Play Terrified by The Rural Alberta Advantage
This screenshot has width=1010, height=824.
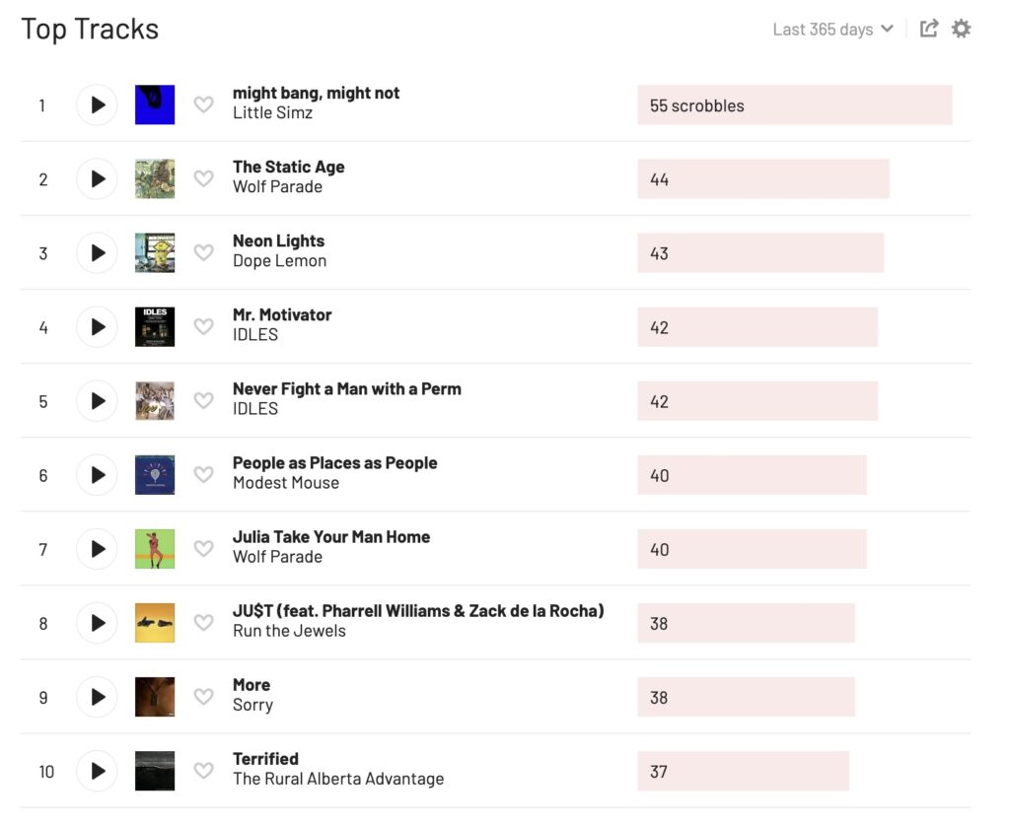pos(98,771)
